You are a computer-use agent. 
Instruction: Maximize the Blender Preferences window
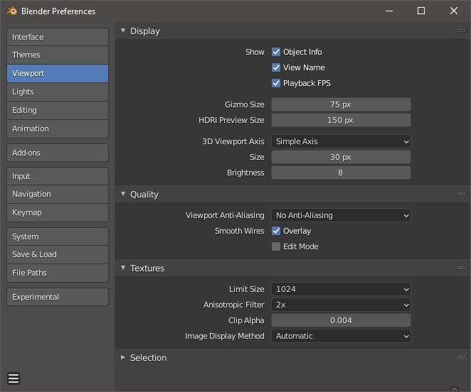click(421, 11)
